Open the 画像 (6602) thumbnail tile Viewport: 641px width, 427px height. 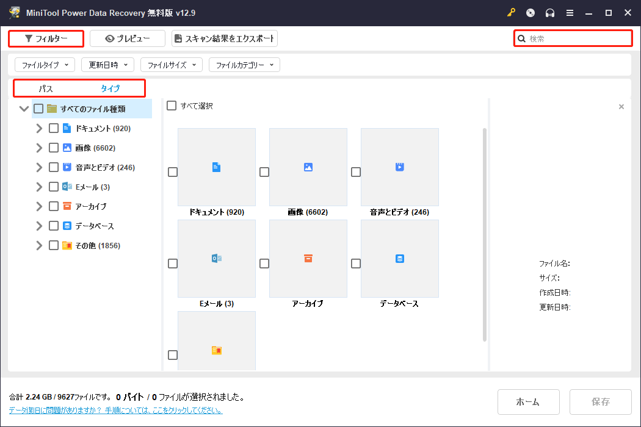coord(308,167)
